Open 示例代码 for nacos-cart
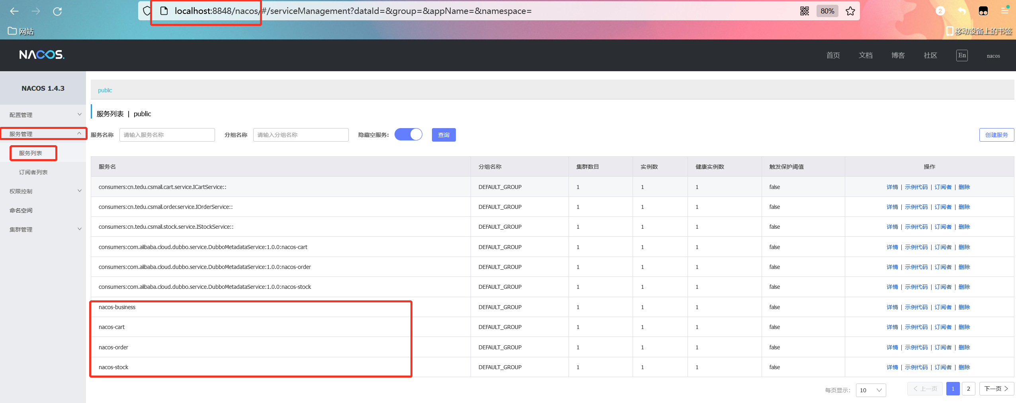 [916, 327]
